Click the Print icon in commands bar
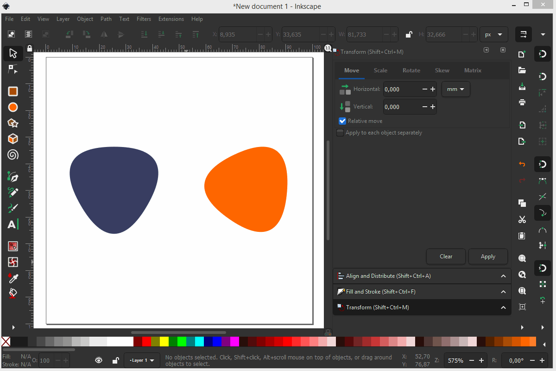 click(x=522, y=102)
